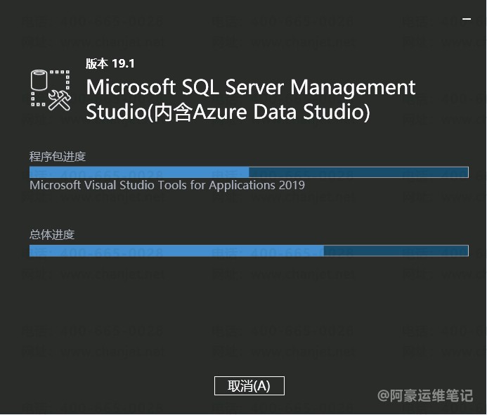Image resolution: width=487 pixels, height=415 pixels.
Task: Click the Studio(内含Azure Data Studio) subtitle line
Action: point(228,111)
